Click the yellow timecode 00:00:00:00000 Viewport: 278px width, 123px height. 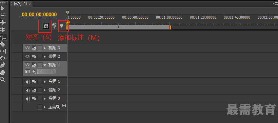(x=39, y=14)
